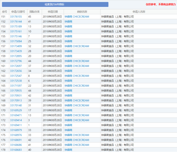Click sequence number 173

pyautogui.click(x=3, y=125)
